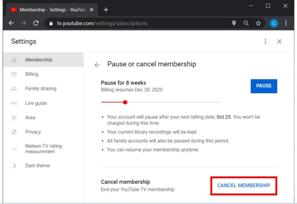Click the Pause or cancel membership title
Screen dimensions: 297x204
(x=152, y=64)
